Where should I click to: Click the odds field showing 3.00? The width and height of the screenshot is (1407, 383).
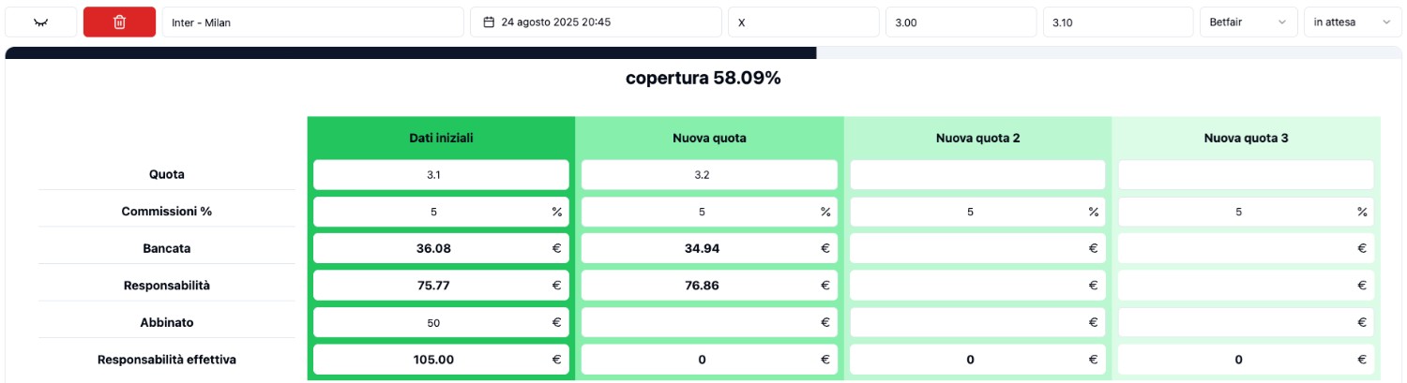pyautogui.click(x=961, y=22)
